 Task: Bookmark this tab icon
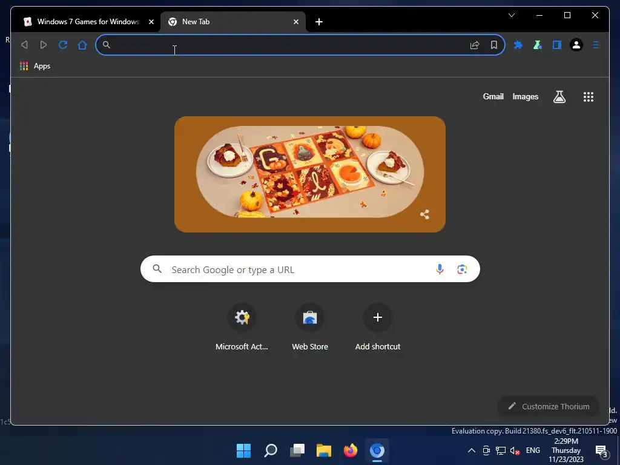click(494, 45)
